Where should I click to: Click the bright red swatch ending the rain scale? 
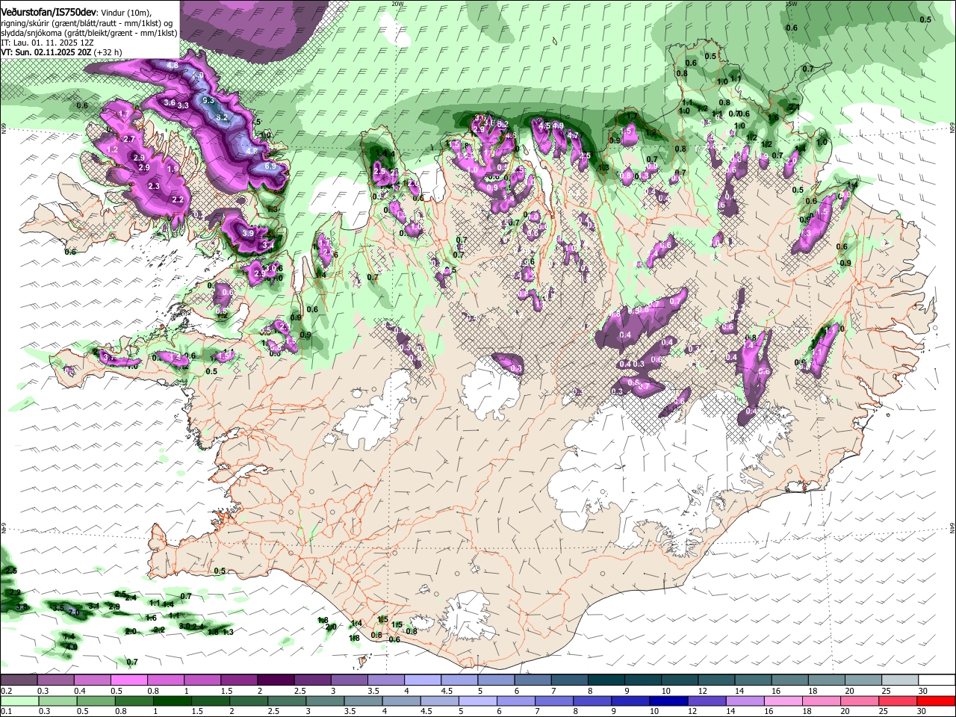934,701
